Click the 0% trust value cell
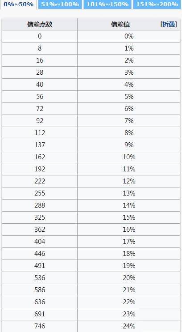 129,36
